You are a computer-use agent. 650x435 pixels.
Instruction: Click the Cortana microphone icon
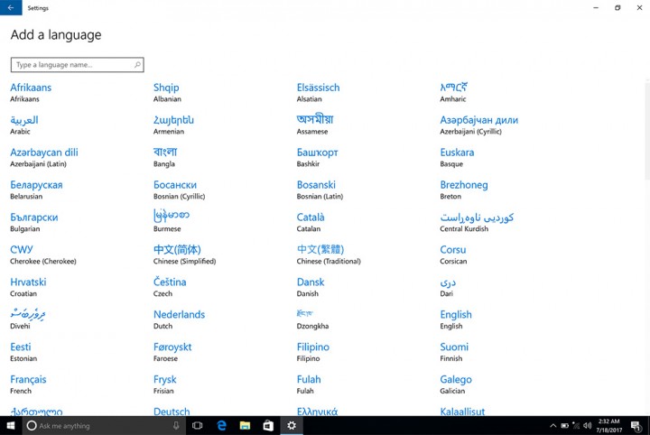click(x=176, y=425)
